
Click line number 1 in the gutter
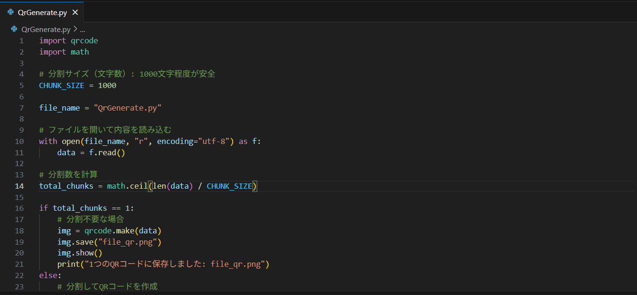click(x=21, y=41)
